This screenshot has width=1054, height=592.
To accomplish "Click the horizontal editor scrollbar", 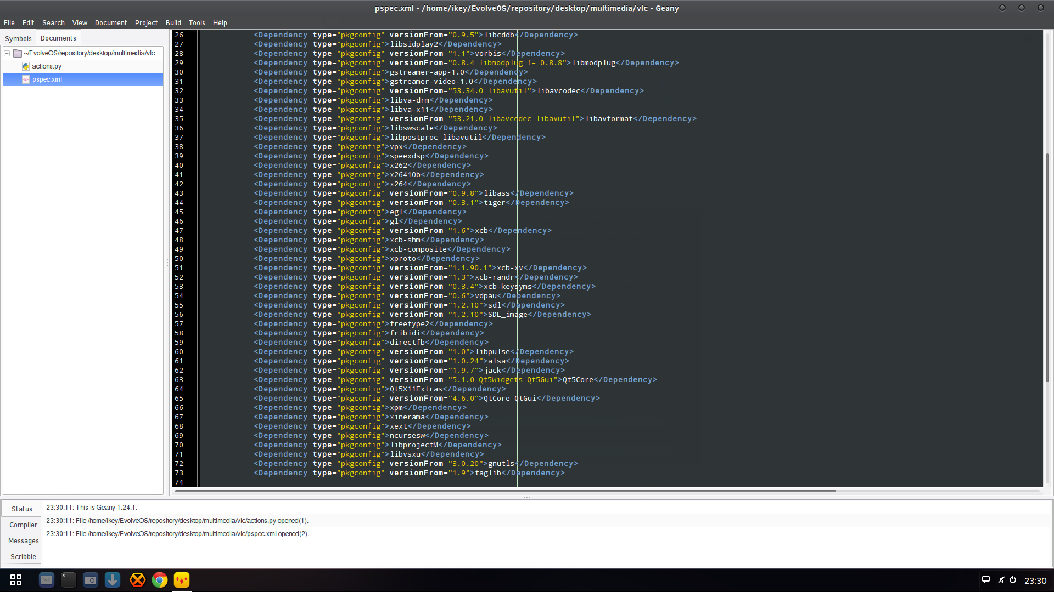I will point(505,491).
